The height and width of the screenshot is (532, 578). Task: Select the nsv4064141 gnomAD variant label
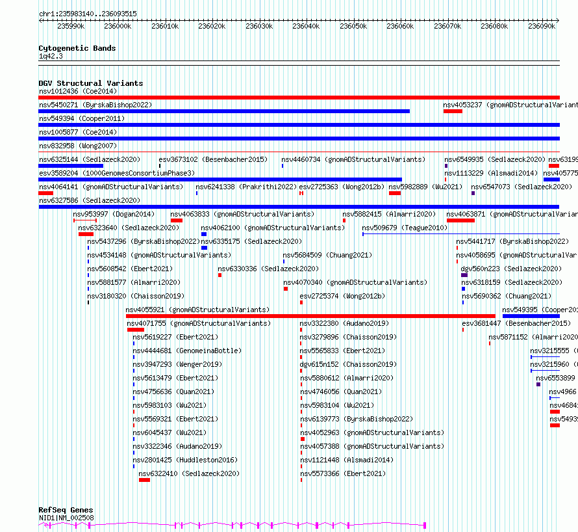[111, 187]
